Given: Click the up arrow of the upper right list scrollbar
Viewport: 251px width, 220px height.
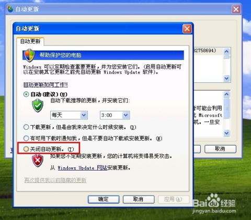Looking at the screenshot, I should (226, 52).
